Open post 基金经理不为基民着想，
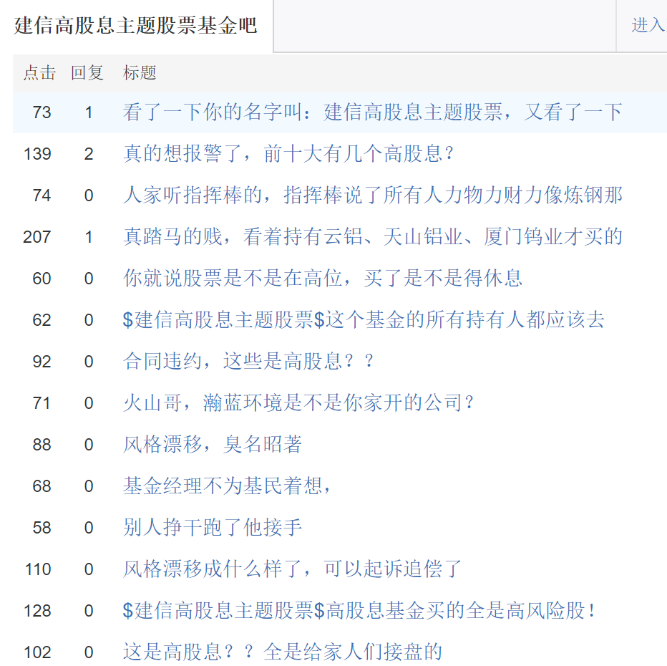This screenshot has height=666, width=667. pos(227,486)
